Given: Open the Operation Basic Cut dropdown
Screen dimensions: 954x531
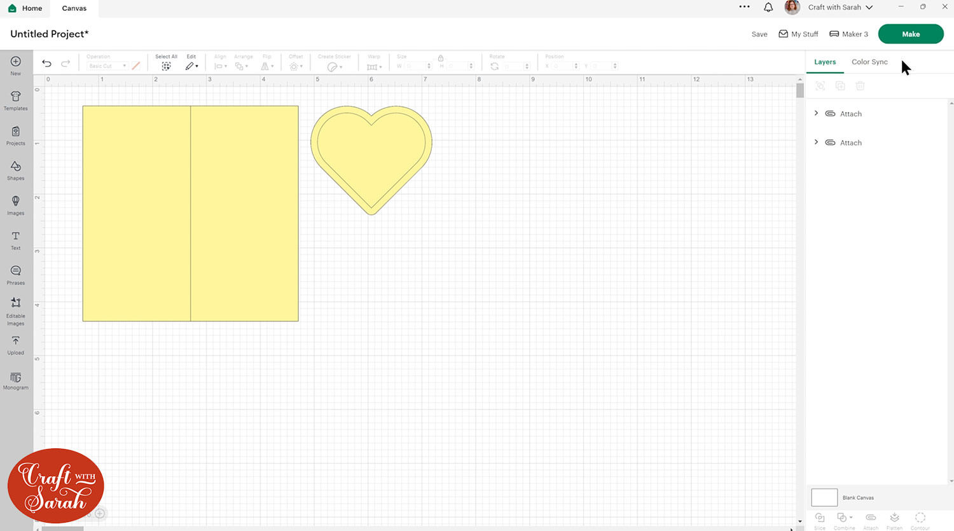Looking at the screenshot, I should (x=107, y=66).
